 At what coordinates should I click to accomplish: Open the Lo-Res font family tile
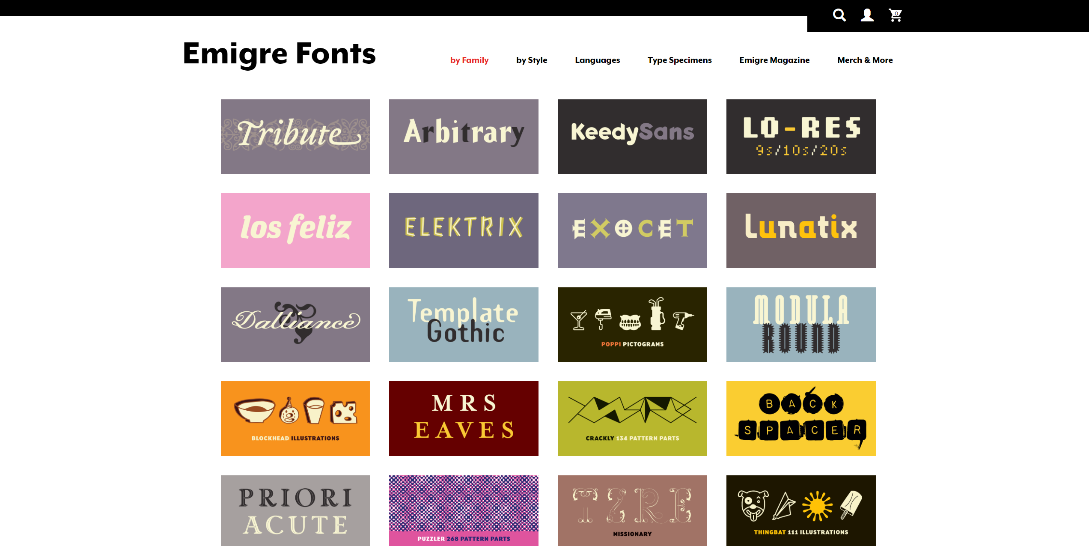coord(801,137)
